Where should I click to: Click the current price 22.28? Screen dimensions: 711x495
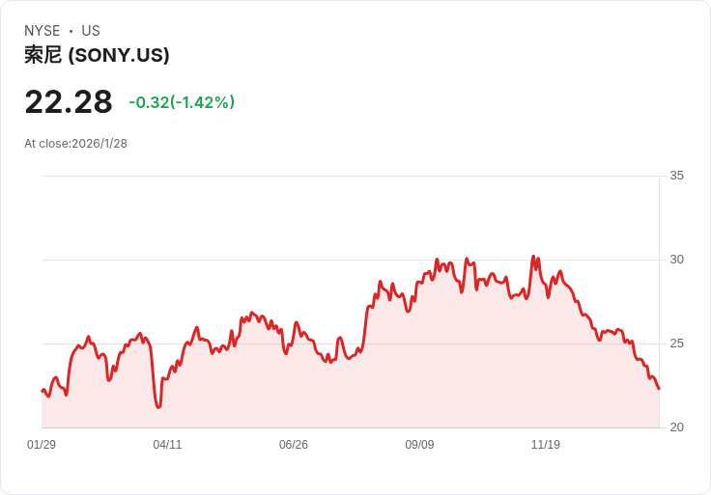(x=69, y=101)
